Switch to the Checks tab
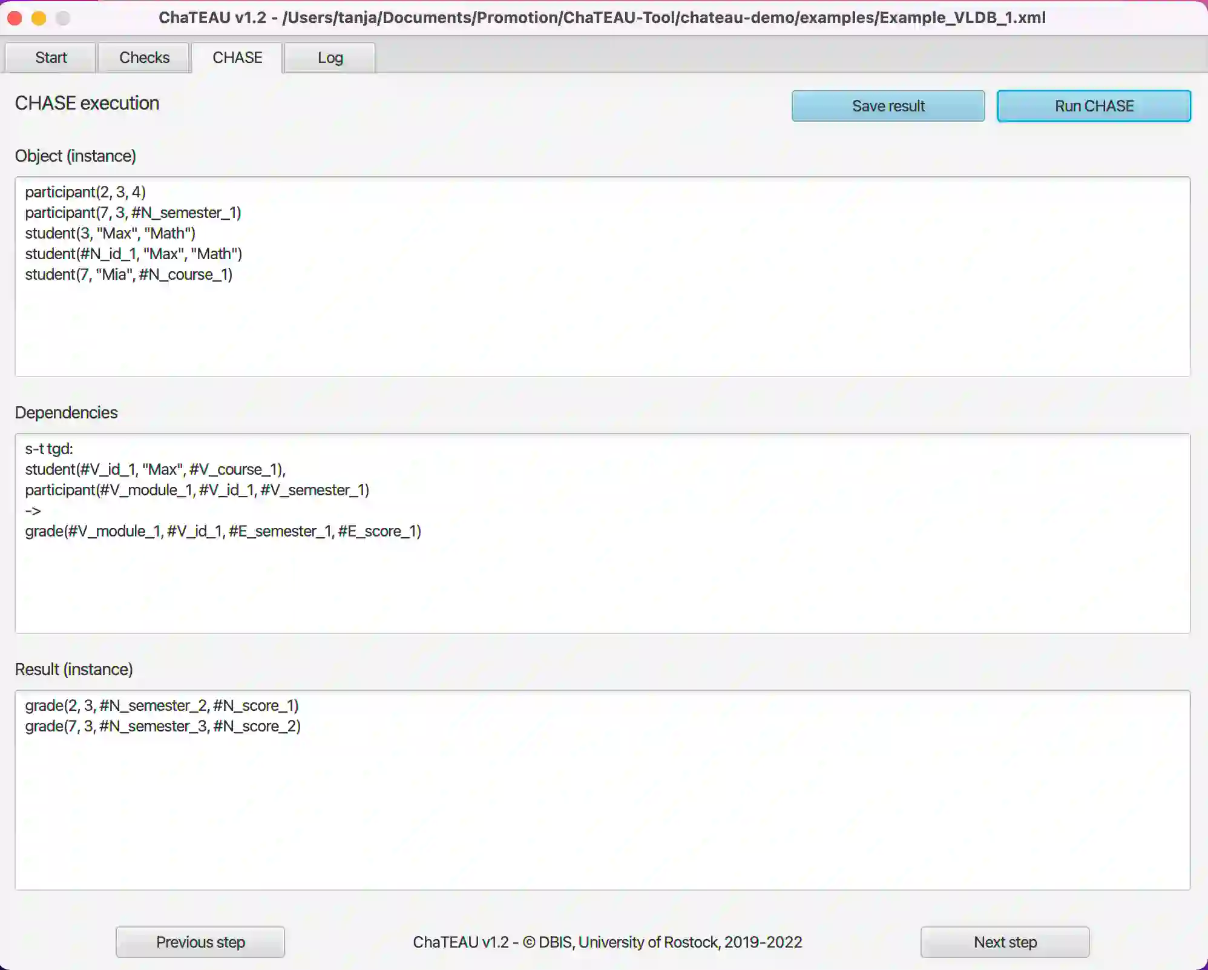Viewport: 1208px width, 970px height. coord(144,58)
